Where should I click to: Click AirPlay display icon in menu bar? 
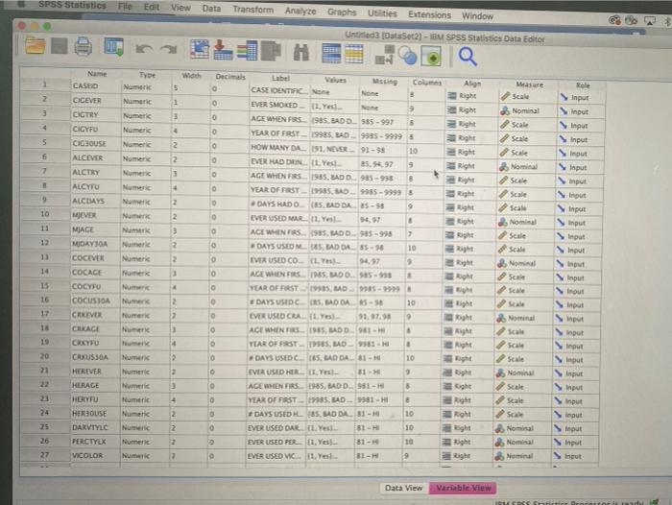650,20
